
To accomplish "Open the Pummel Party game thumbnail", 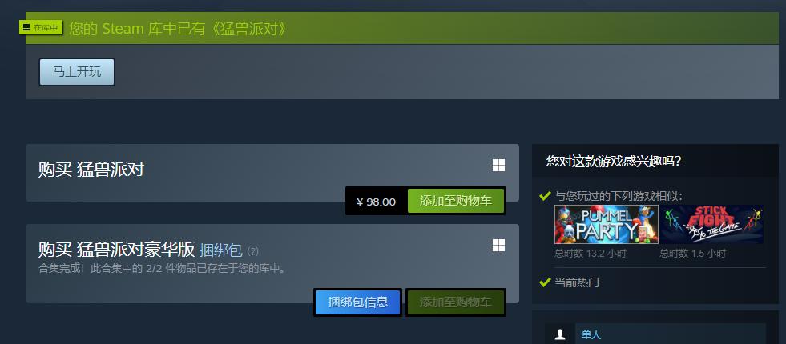I will pos(606,224).
